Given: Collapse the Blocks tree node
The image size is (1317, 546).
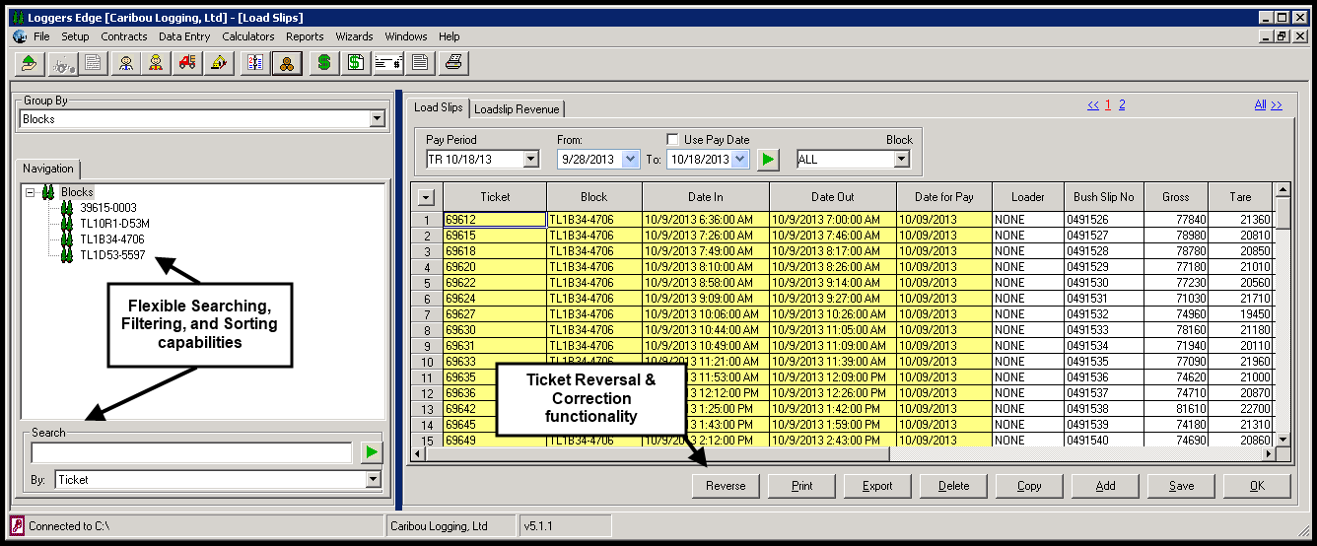Looking at the screenshot, I should (x=30, y=192).
